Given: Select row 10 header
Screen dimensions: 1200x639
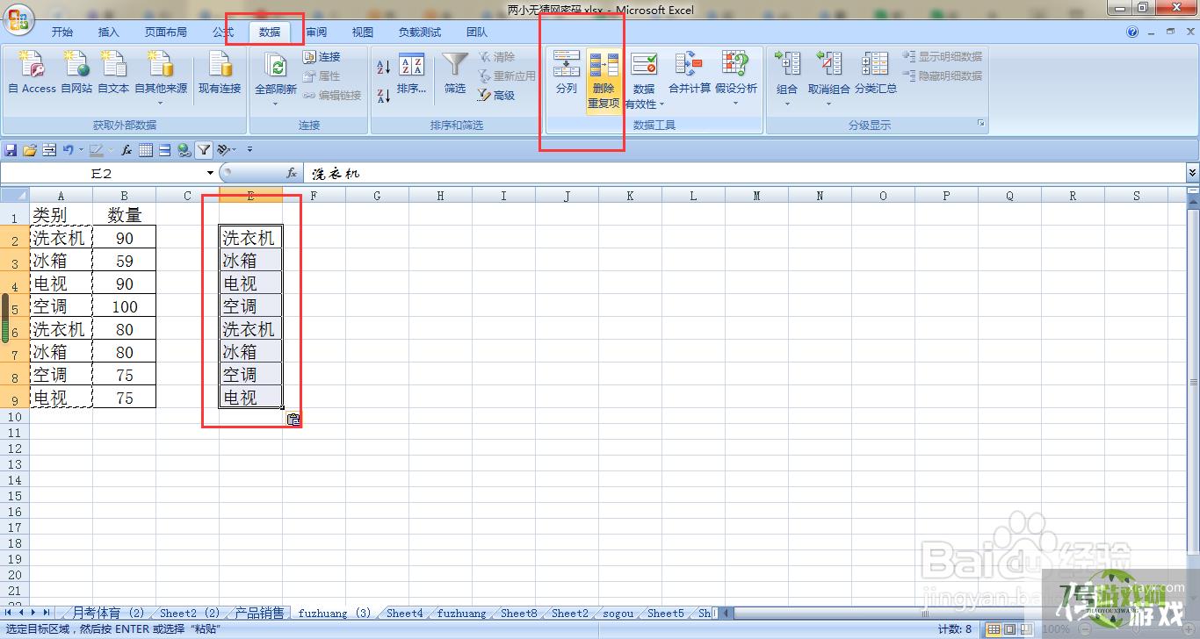Looking at the screenshot, I should (x=14, y=417).
